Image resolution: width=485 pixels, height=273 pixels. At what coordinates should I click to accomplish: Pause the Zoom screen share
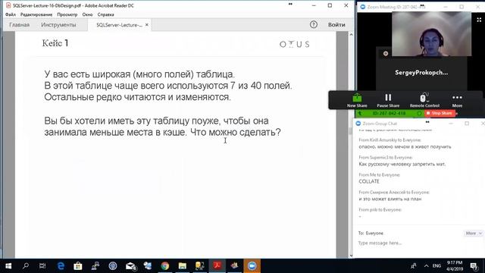pos(388,101)
